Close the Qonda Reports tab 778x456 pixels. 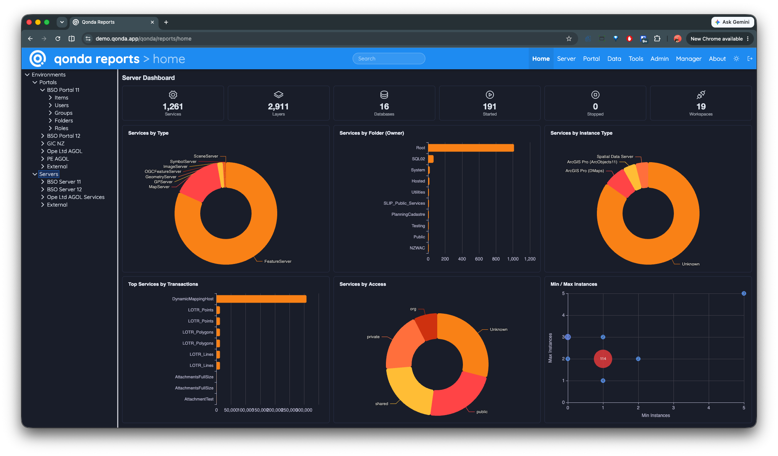click(x=152, y=22)
